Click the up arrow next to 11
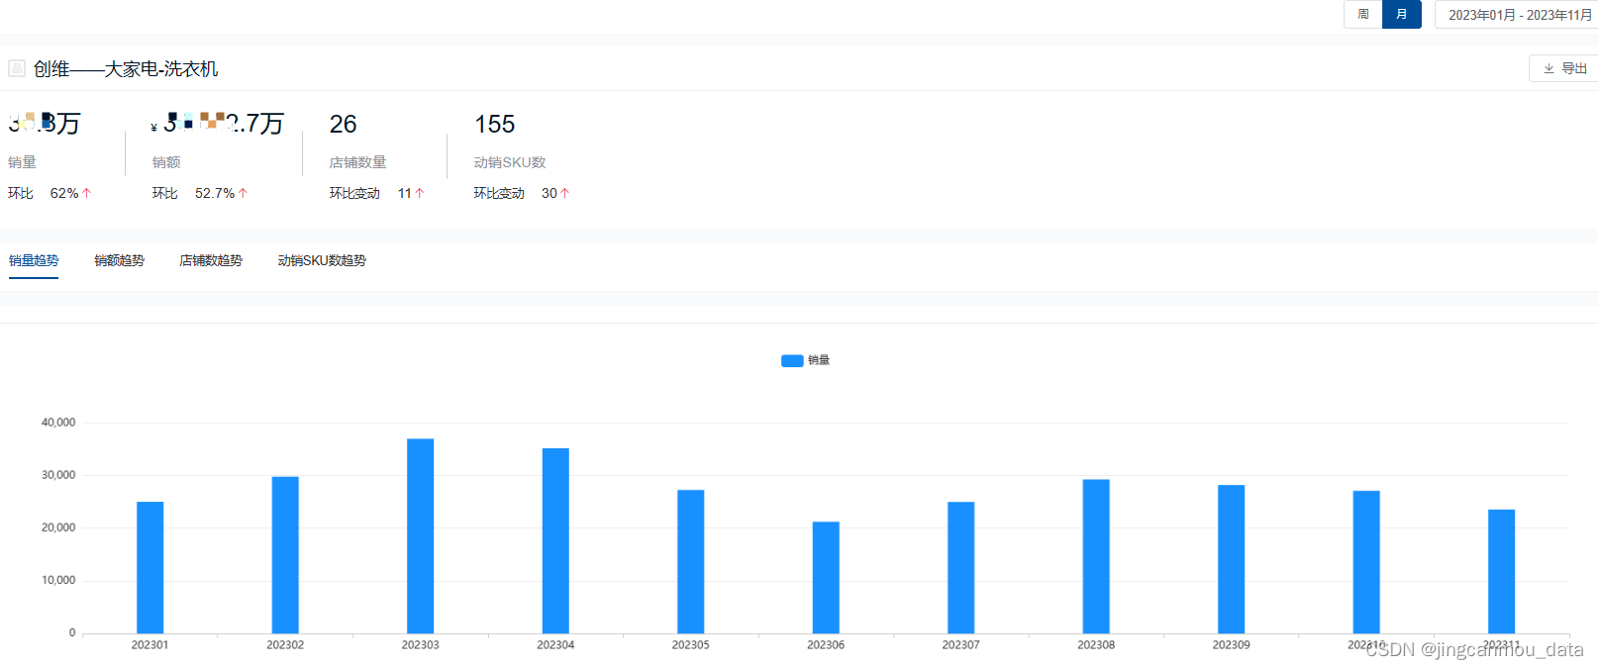The width and height of the screenshot is (1598, 669). [x=420, y=193]
